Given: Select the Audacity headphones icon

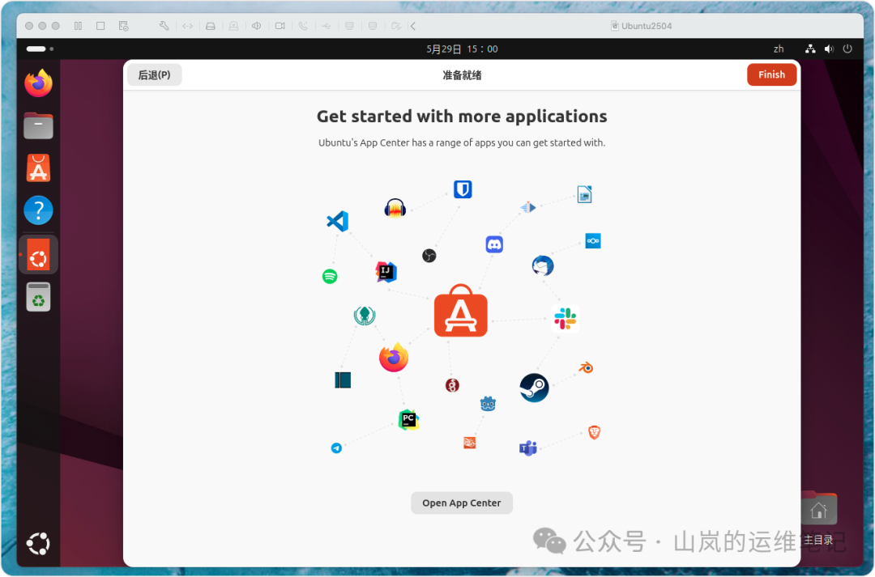Looking at the screenshot, I should (x=395, y=207).
